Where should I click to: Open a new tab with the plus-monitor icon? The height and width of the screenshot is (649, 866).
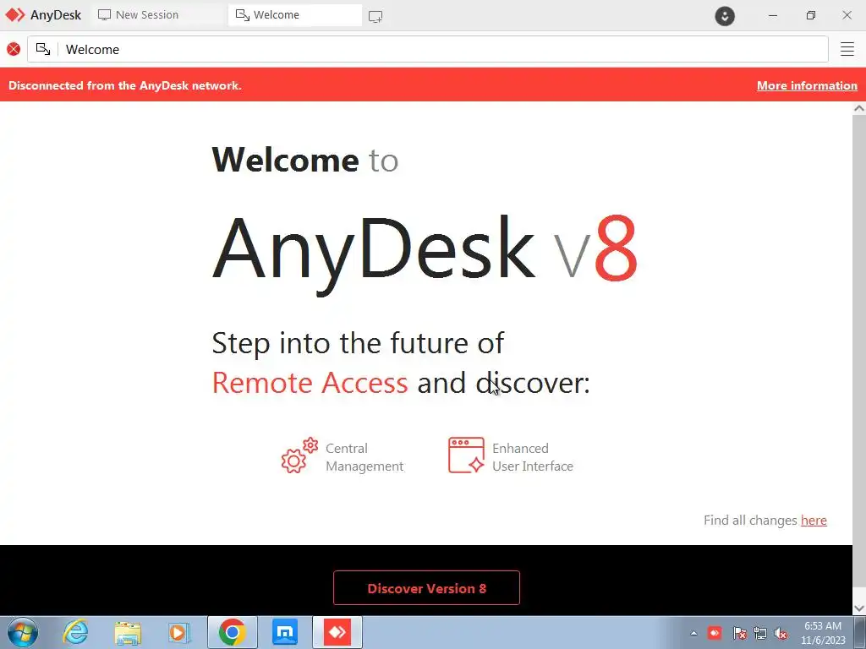click(375, 16)
